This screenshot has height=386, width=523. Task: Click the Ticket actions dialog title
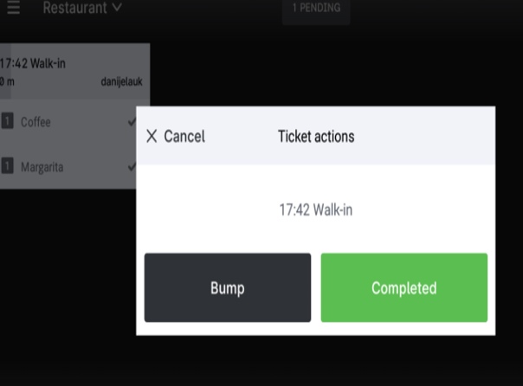pos(315,136)
